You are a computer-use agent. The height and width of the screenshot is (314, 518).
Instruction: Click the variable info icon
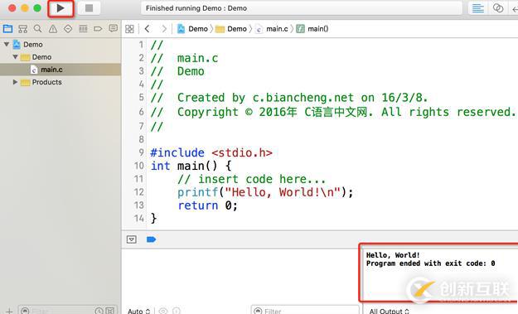point(177,311)
